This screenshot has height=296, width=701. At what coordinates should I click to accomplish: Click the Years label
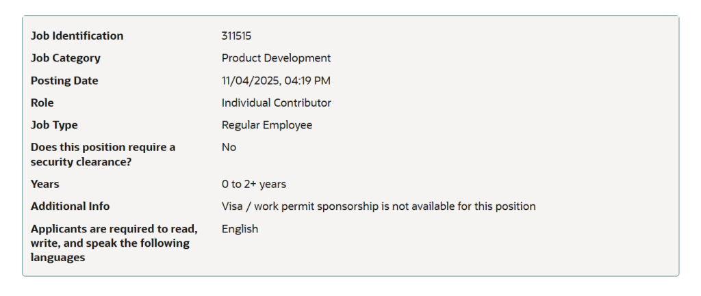coord(45,184)
